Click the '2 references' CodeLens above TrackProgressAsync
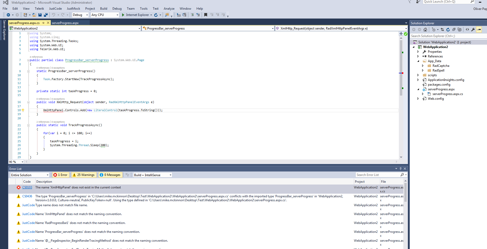The height and width of the screenshot is (249, 487). coord(43,122)
